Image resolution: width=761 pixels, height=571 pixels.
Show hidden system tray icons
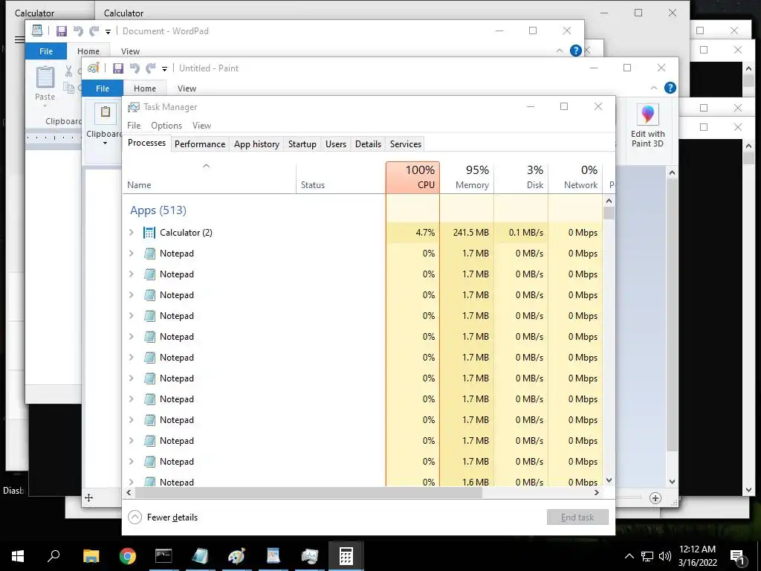(629, 556)
